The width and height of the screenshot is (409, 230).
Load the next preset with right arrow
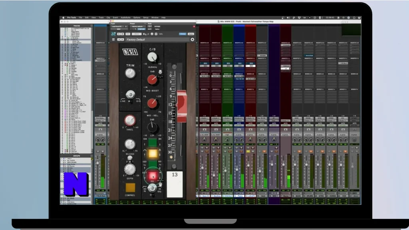122,40
